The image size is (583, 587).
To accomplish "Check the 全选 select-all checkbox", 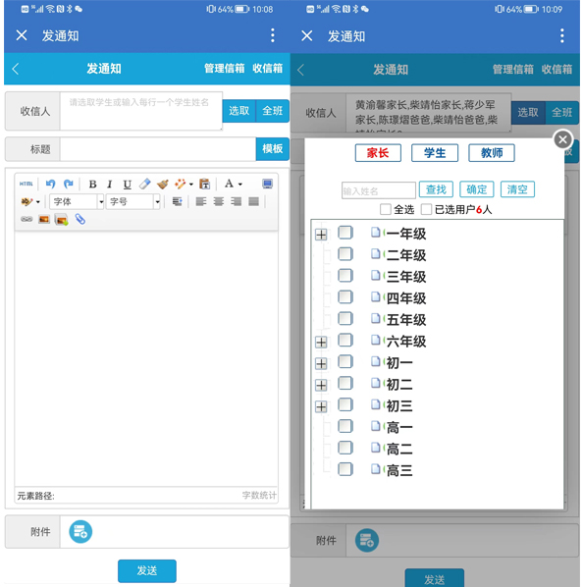I will 385,209.
